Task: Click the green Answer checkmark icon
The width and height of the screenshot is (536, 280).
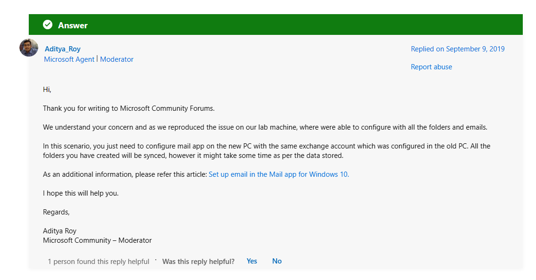Action: (48, 25)
